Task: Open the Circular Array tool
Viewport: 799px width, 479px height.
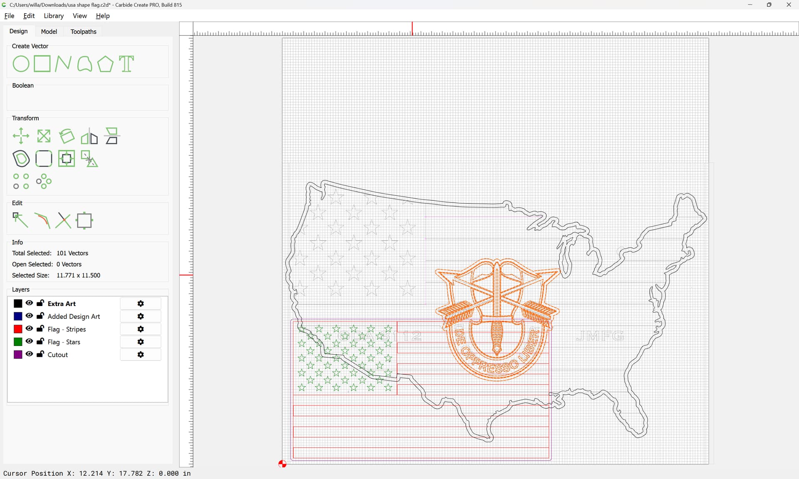Action: point(44,181)
